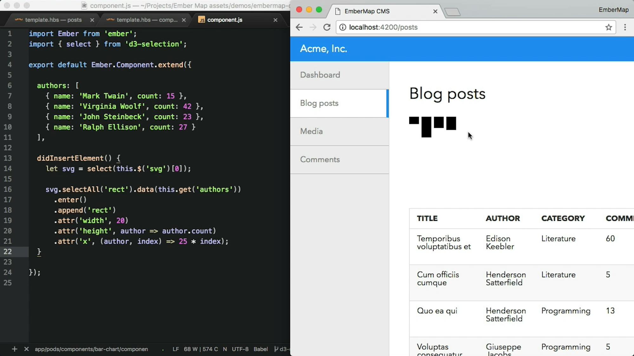Reload the localhost:4200/posts page
The height and width of the screenshot is (356, 634).
pyautogui.click(x=327, y=27)
